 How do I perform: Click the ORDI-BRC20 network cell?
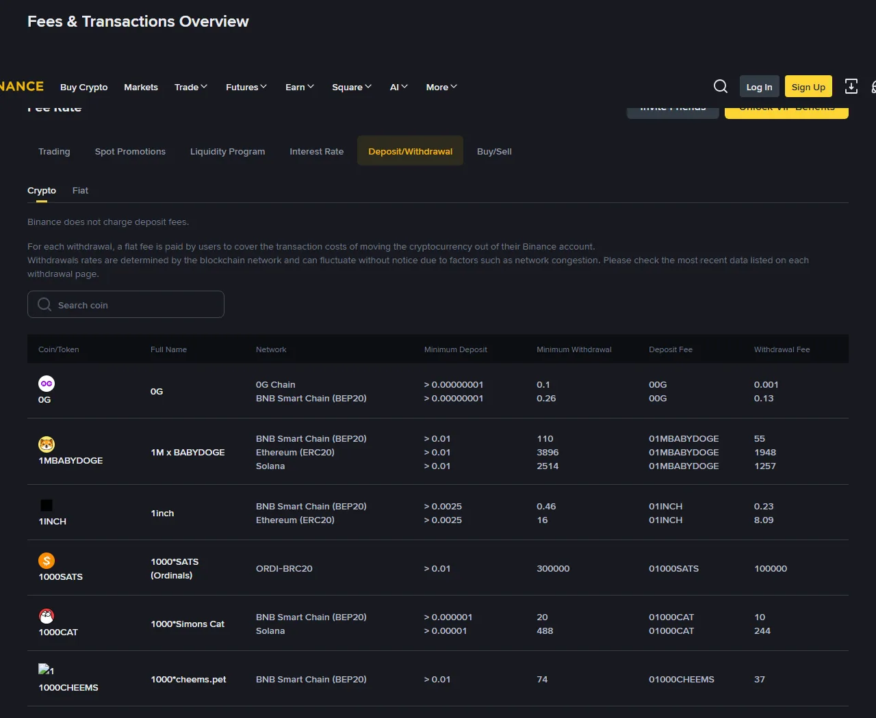click(x=284, y=568)
